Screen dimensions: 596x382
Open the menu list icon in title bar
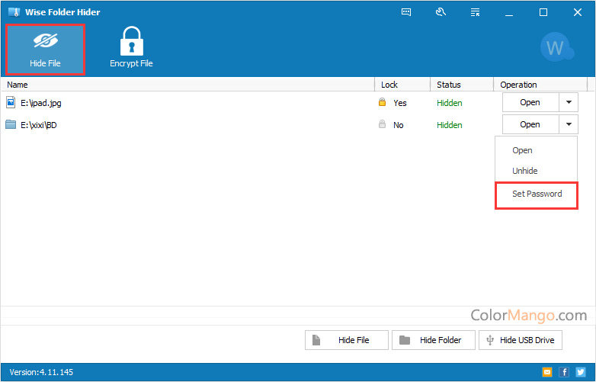pos(475,12)
